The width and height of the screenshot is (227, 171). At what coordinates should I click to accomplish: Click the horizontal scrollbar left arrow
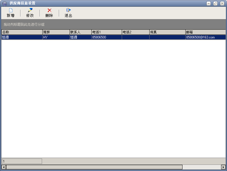4,167
